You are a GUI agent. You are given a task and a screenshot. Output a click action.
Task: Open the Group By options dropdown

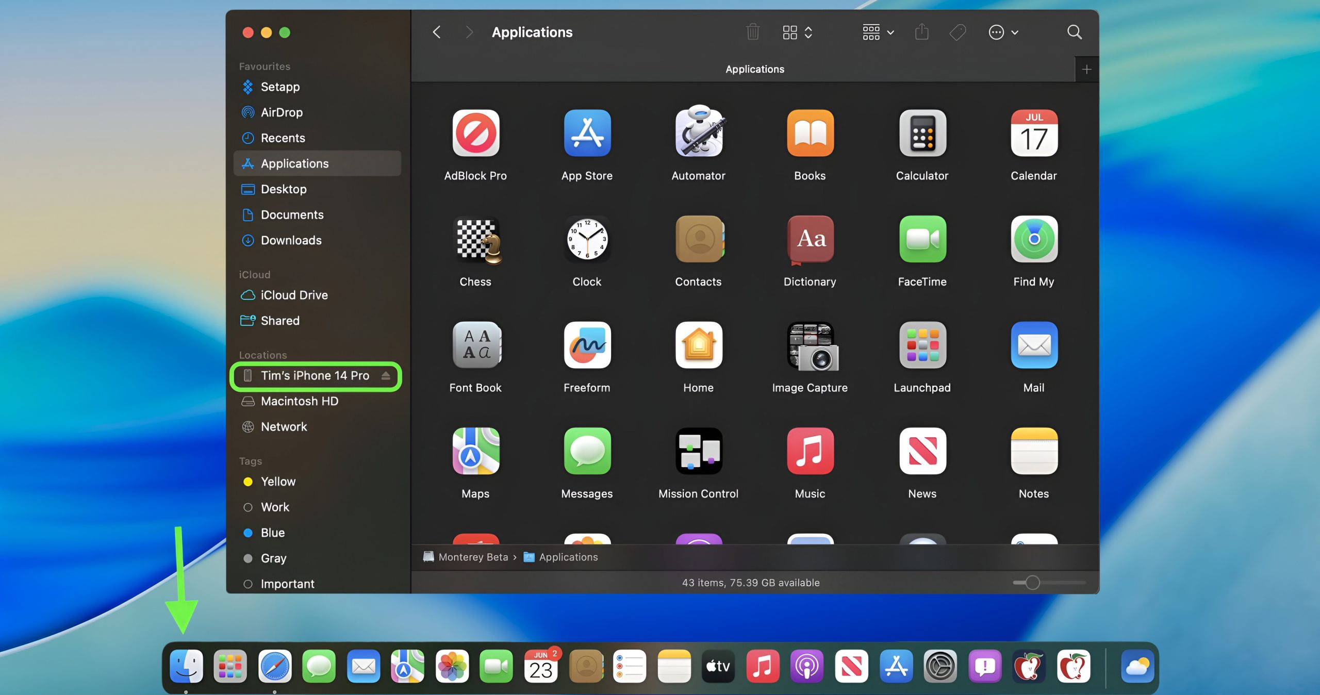tap(878, 32)
